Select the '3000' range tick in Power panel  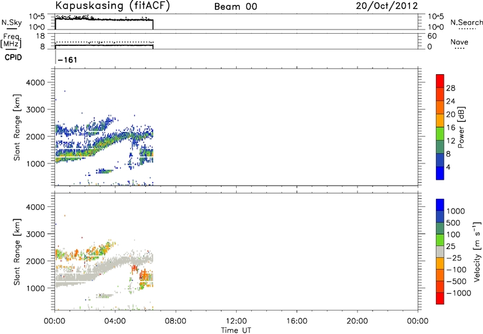(36, 110)
